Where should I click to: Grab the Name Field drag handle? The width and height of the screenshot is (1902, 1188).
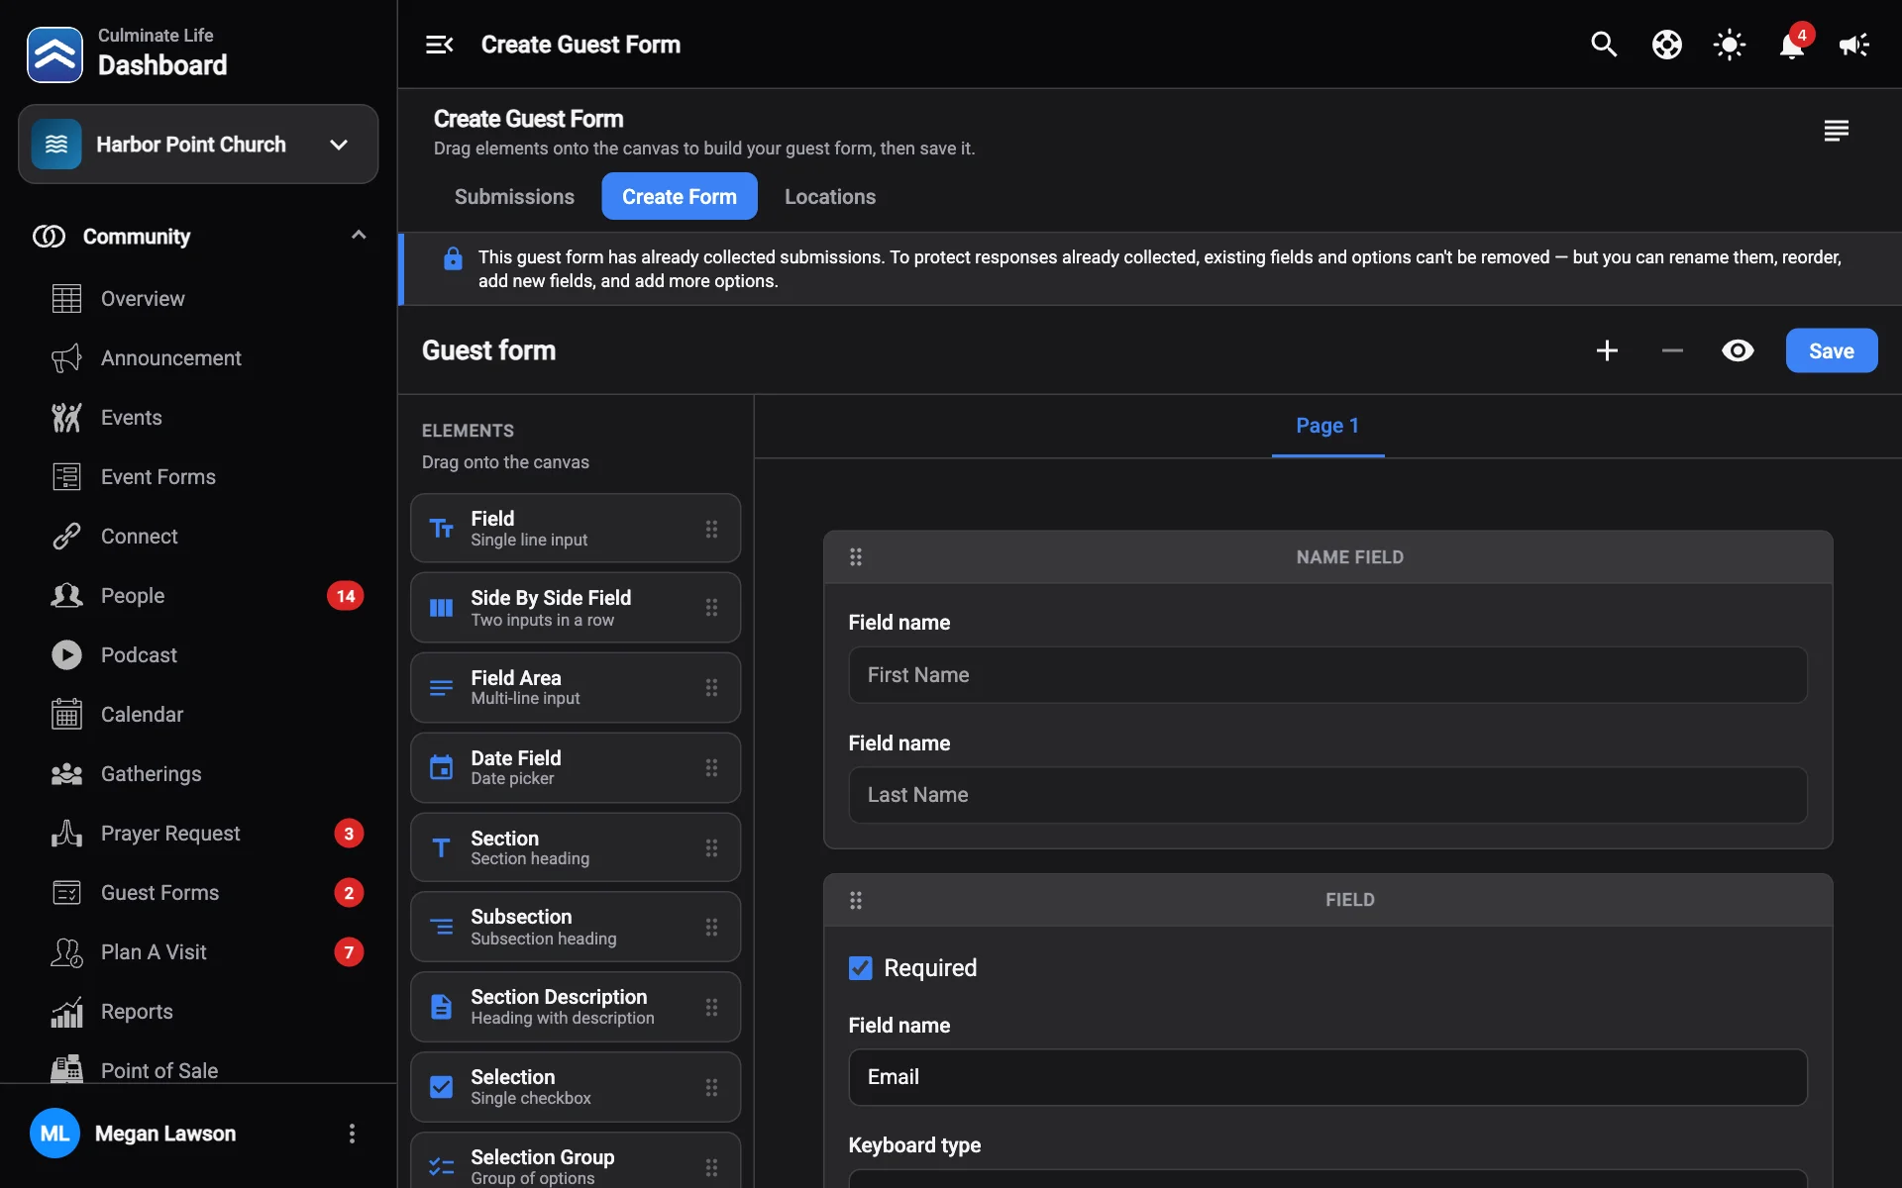(x=856, y=557)
